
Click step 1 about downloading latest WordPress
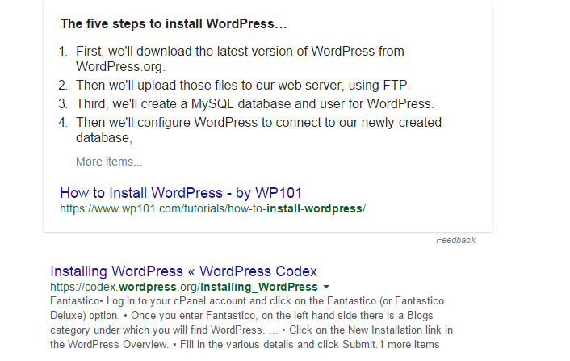240,59
